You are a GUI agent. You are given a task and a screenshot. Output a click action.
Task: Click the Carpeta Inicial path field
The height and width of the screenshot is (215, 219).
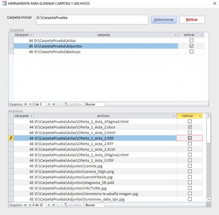[92, 19]
